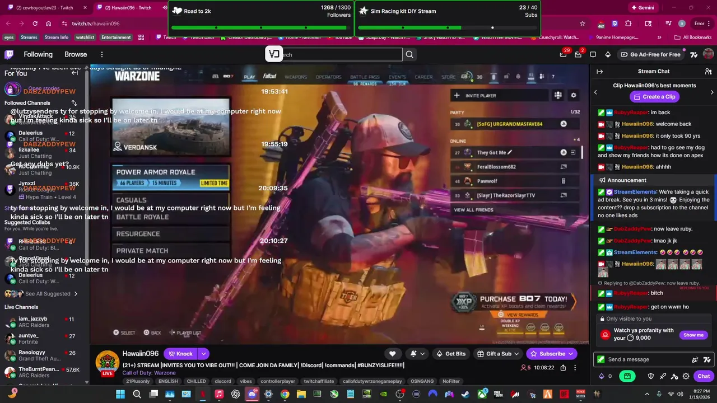The width and height of the screenshot is (717, 403).
Task: Show next chat highlight card arrow
Action: click(x=712, y=92)
